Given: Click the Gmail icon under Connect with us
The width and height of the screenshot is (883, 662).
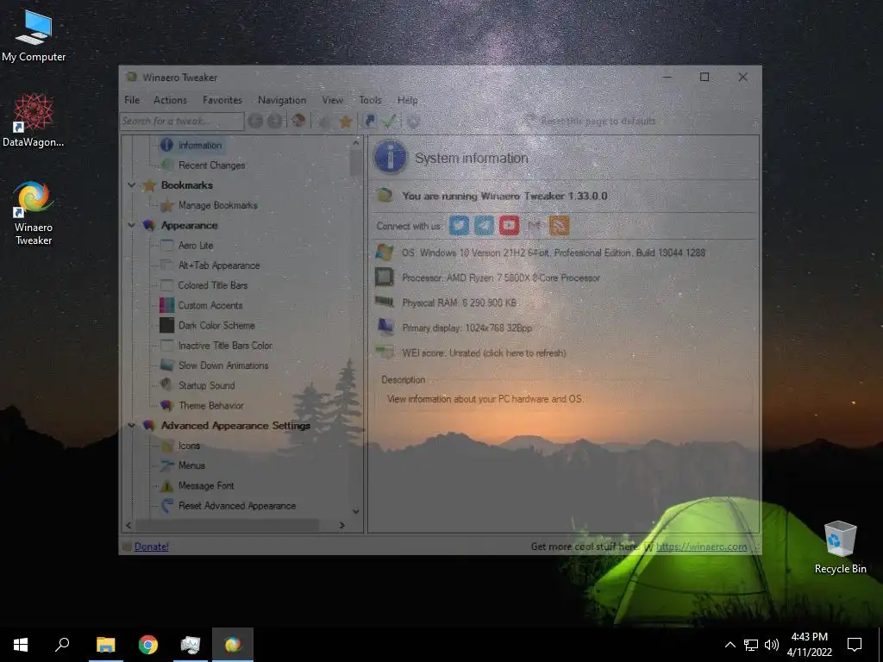Looking at the screenshot, I should pos(535,226).
